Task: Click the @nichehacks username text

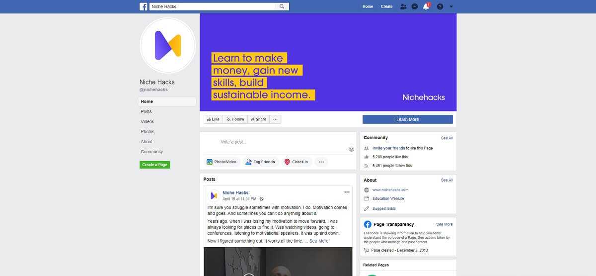Action: pos(153,90)
